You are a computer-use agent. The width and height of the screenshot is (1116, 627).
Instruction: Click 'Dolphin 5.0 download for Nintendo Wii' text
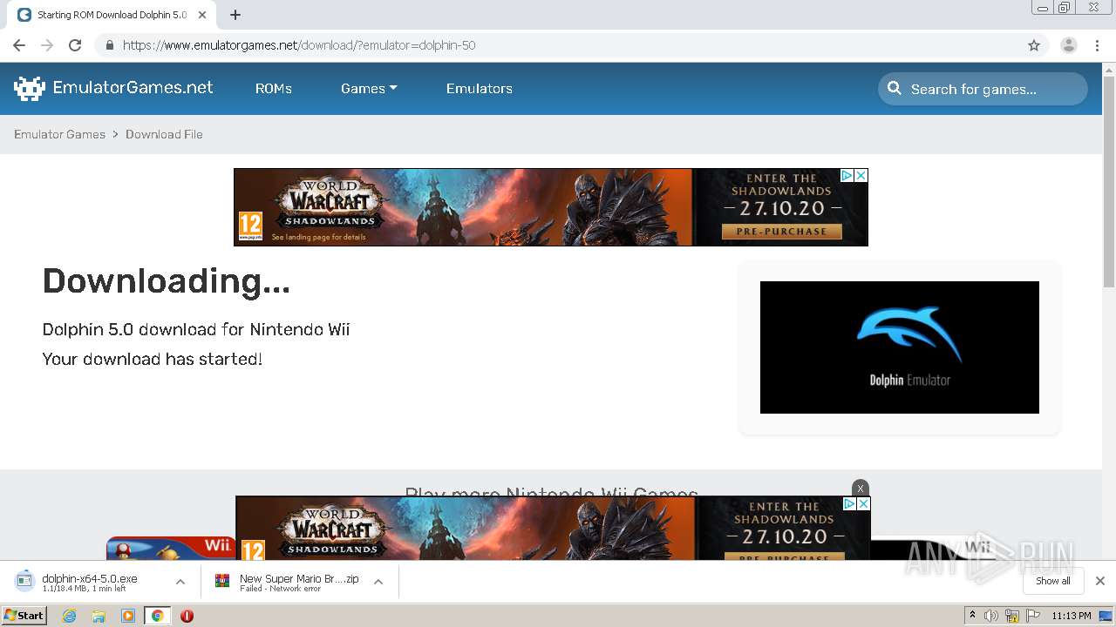click(x=196, y=329)
